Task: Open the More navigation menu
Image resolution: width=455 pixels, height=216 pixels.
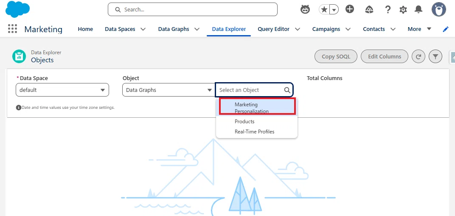Action: click(x=419, y=29)
